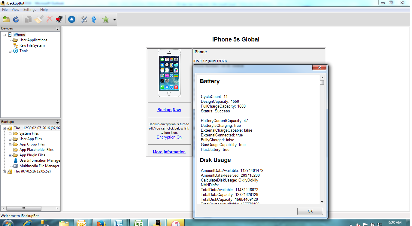The width and height of the screenshot is (412, 226).
Task: Expand the System Files folder
Action: click(10, 134)
